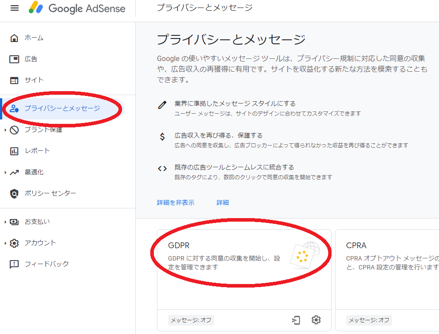Open GDPR settings gear icon

[316, 320]
